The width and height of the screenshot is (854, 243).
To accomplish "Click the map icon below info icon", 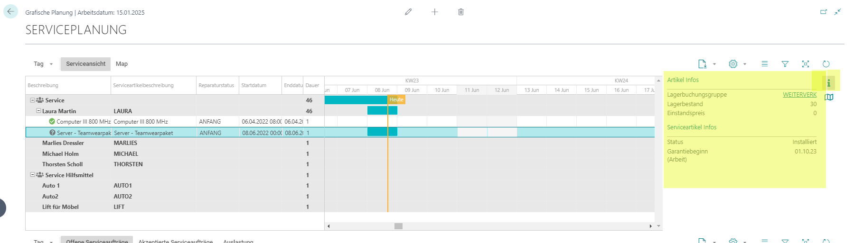I will (x=829, y=97).
